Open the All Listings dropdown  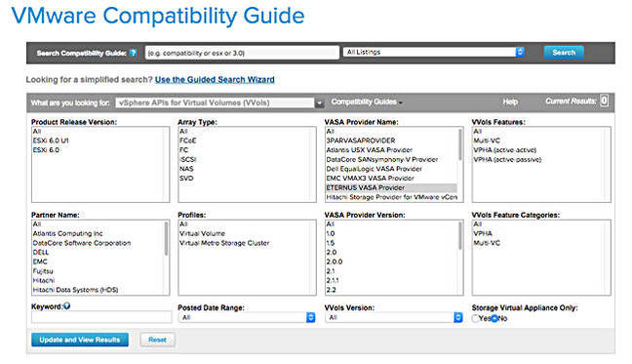pyautogui.click(x=434, y=52)
